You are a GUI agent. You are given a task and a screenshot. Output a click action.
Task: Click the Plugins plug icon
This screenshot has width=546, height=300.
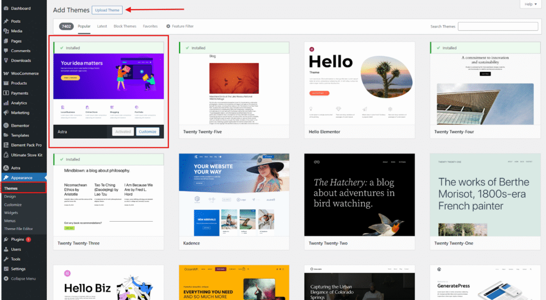tap(6, 239)
